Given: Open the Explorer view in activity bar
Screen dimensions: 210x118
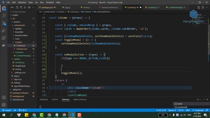Looking at the screenshot, I should pos(4,8).
